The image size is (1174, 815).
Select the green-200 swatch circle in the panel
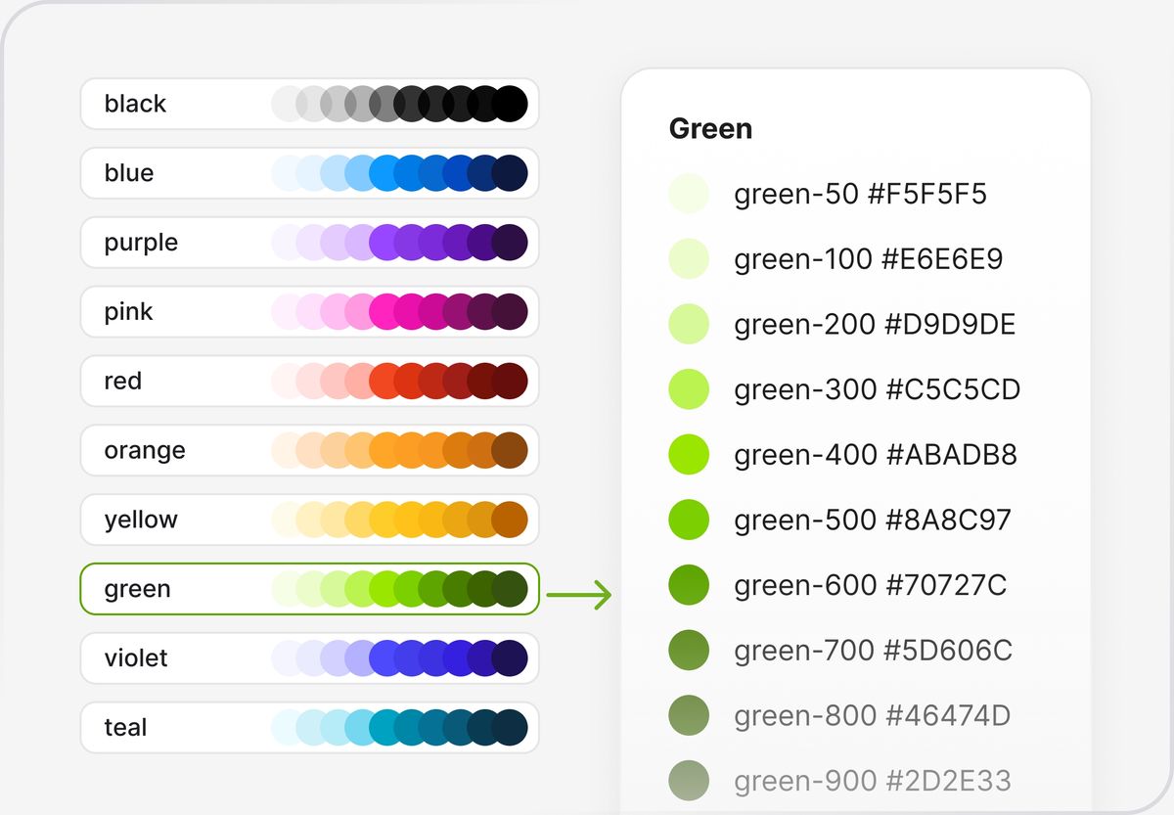[689, 325]
